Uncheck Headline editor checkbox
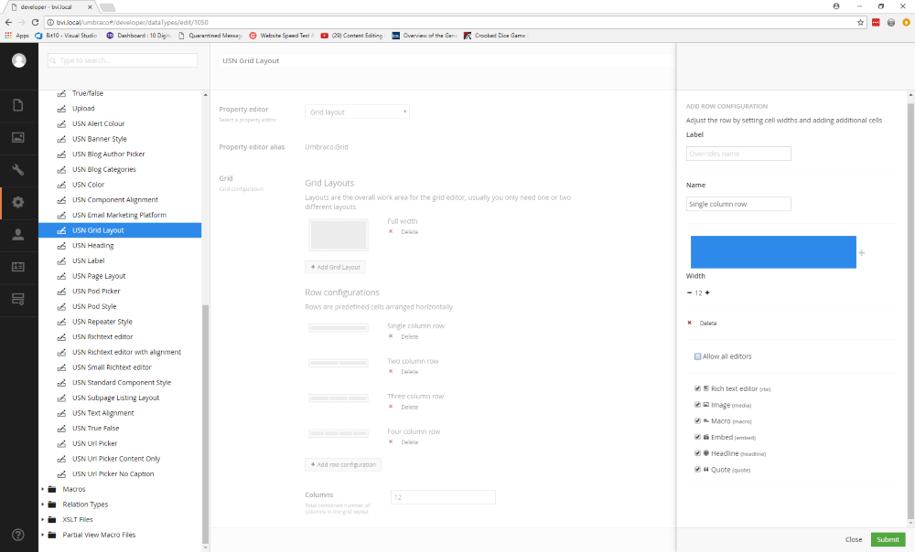 pyautogui.click(x=697, y=453)
